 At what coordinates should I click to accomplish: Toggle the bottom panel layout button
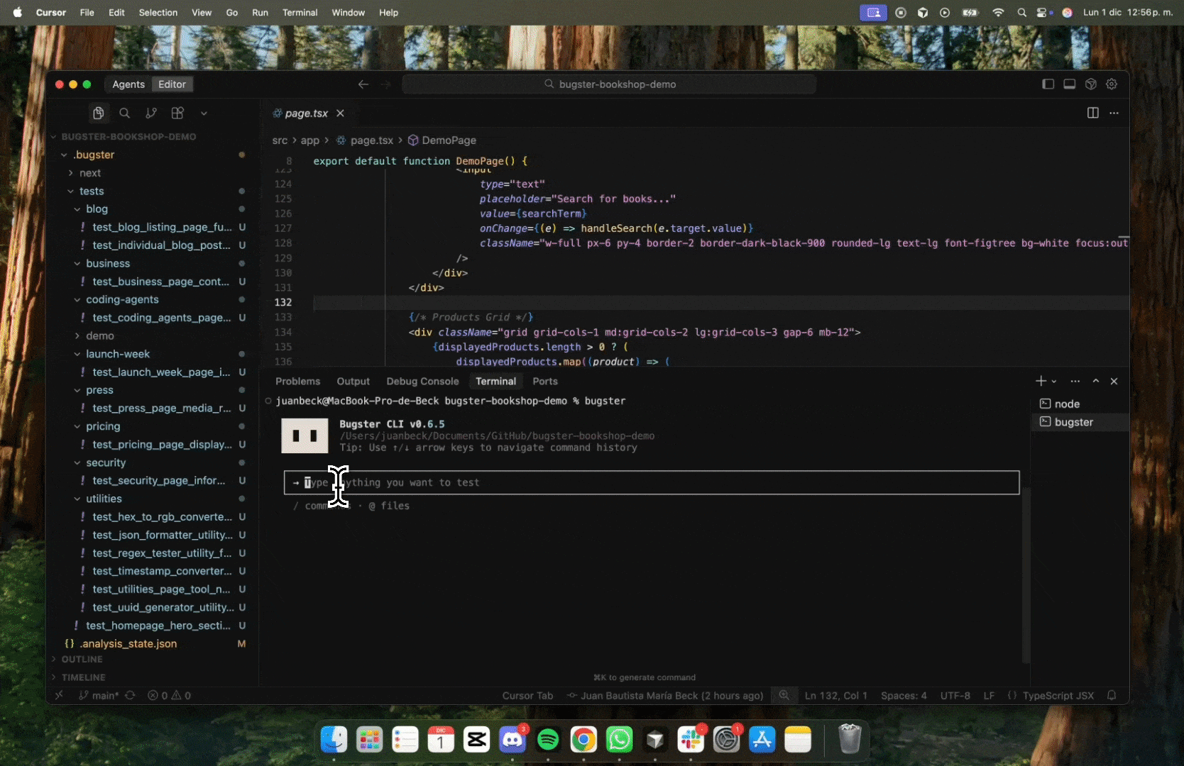tap(1069, 84)
